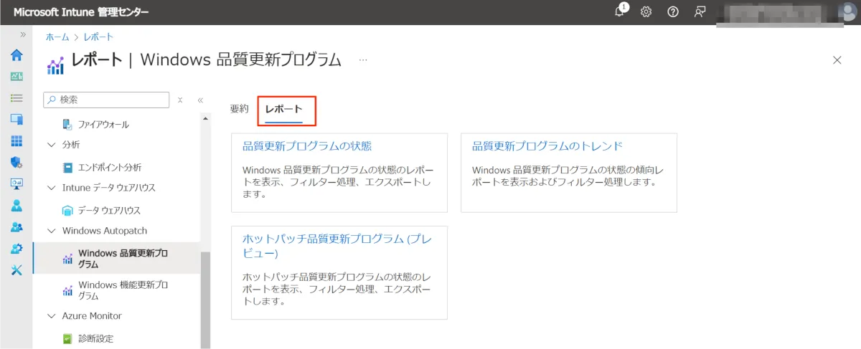Open 品質更新プログラムのトレンド report

[x=547, y=147]
